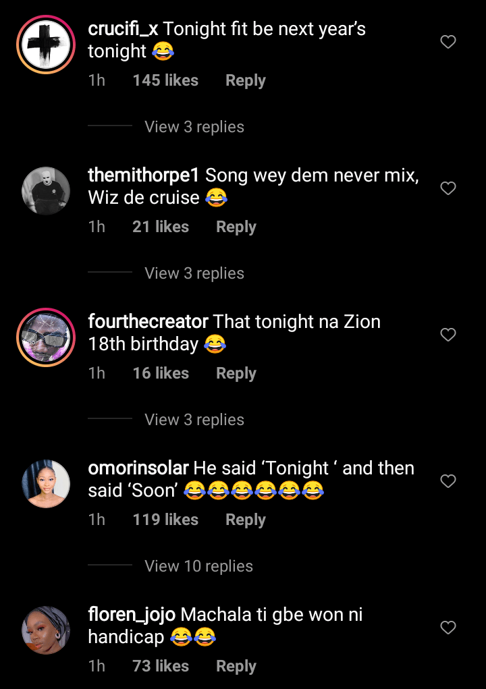The height and width of the screenshot is (689, 486).
Task: Reply to crucifi_x's comment
Action: pos(245,80)
